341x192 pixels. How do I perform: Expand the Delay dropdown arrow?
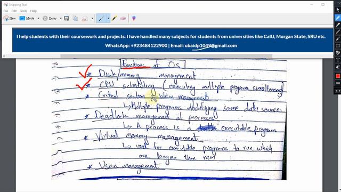click(x=61, y=19)
